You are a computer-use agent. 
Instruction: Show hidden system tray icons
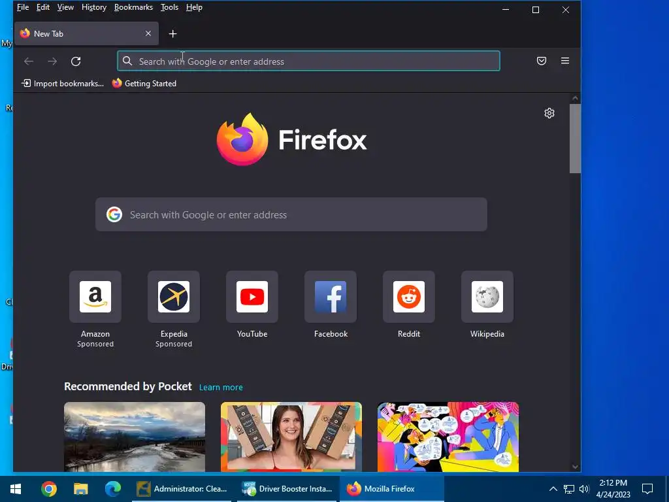click(553, 489)
